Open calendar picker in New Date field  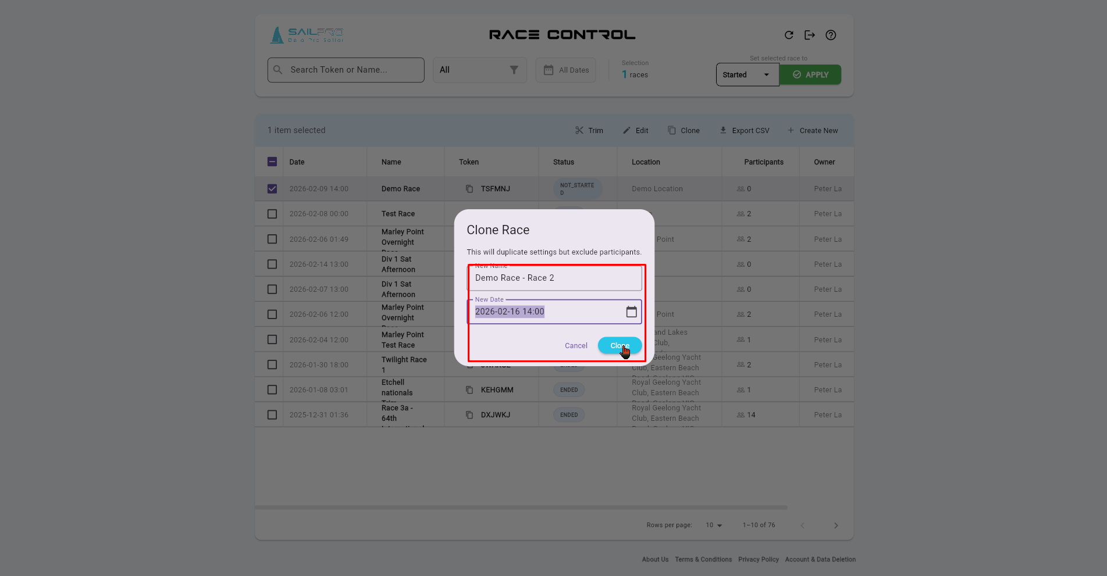pos(631,312)
